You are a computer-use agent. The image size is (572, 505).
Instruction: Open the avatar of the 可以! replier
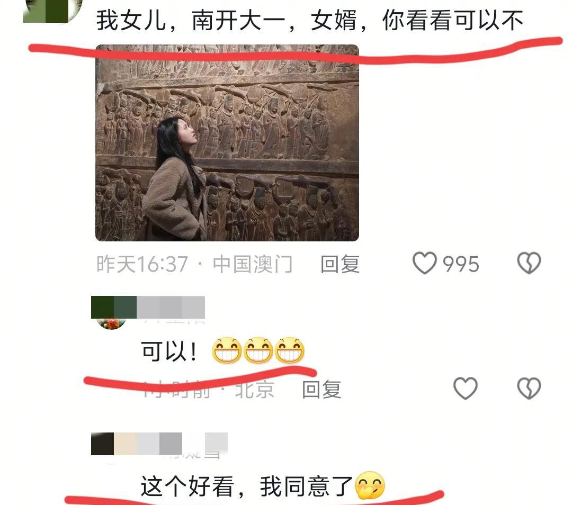pos(111,323)
